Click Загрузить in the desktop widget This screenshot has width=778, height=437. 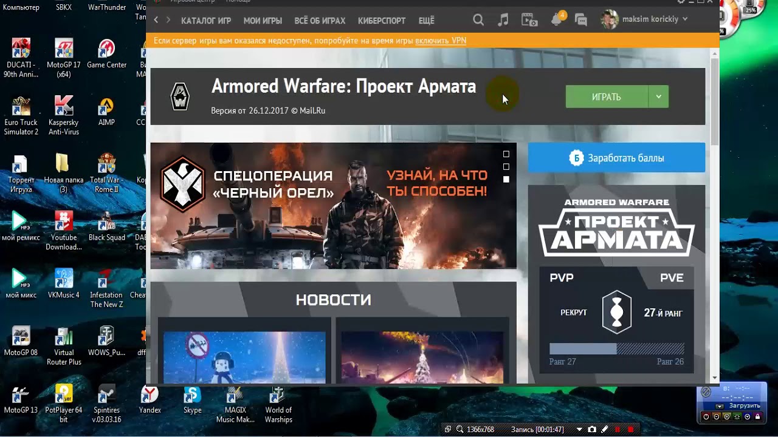pos(745,405)
